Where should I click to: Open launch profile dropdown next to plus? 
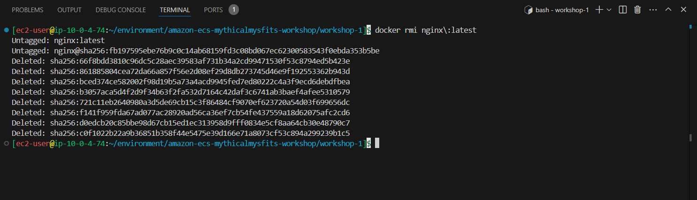click(609, 10)
